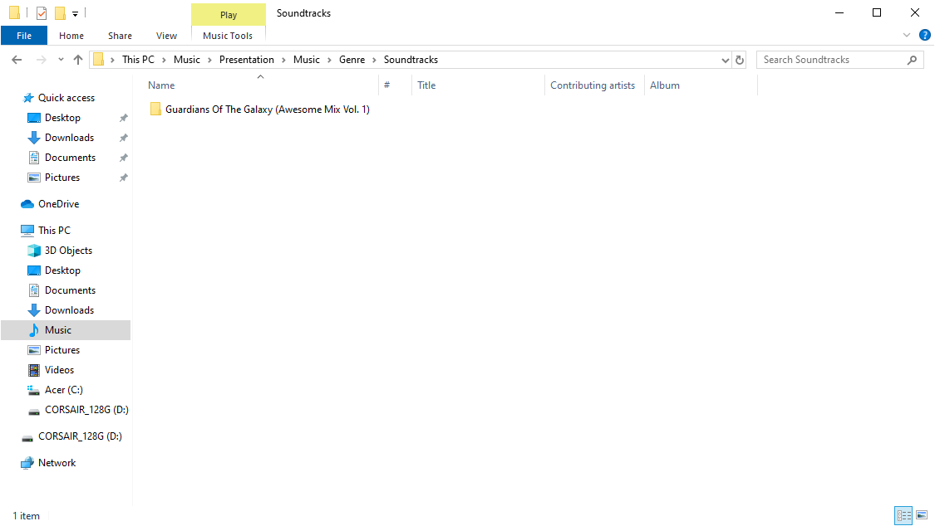Switch to the Home ribbon tab
Screen dimensions: 935x526
click(71, 36)
